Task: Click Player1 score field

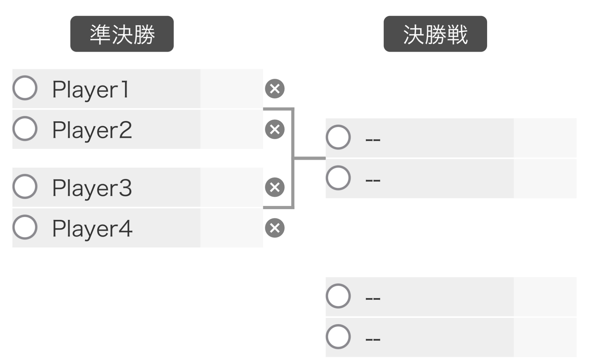Action: (x=232, y=89)
